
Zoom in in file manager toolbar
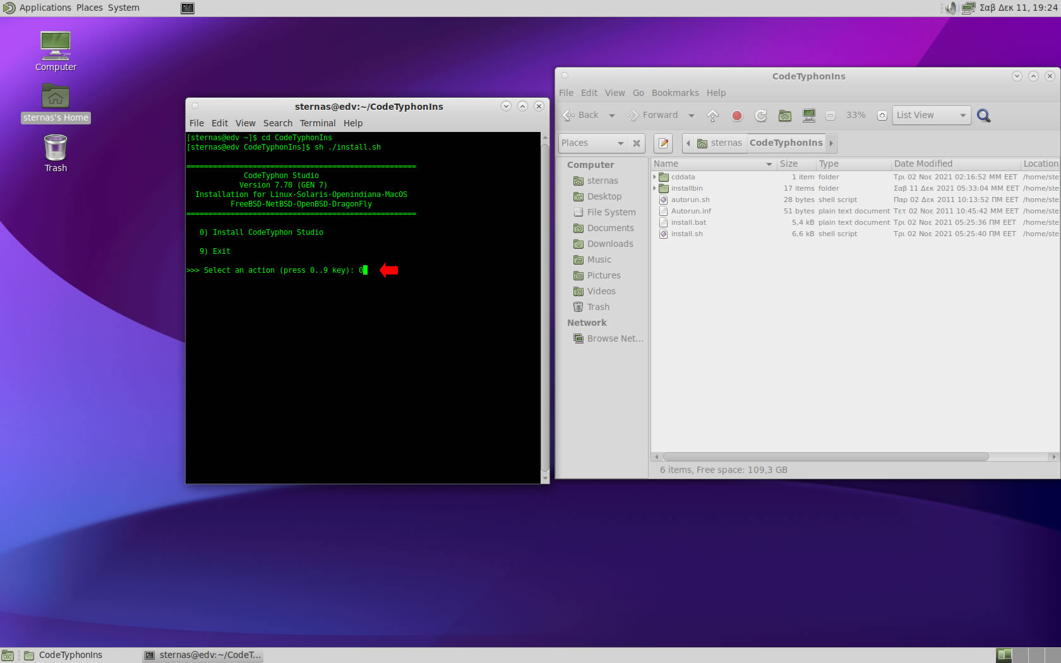pyautogui.click(x=882, y=116)
